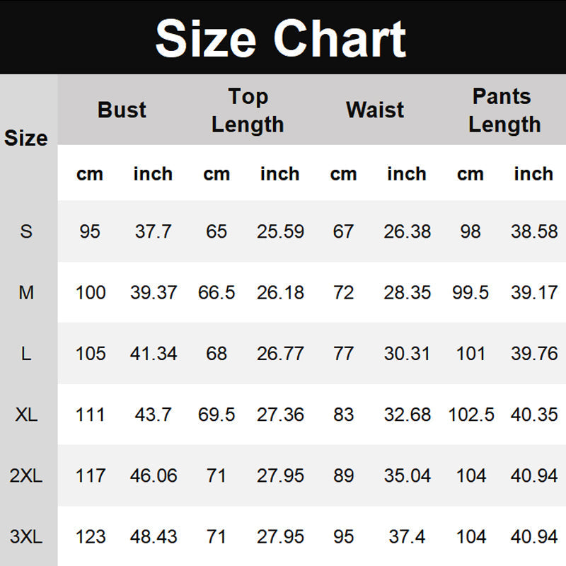
Task: Select the Bust column header
Action: click(x=122, y=110)
